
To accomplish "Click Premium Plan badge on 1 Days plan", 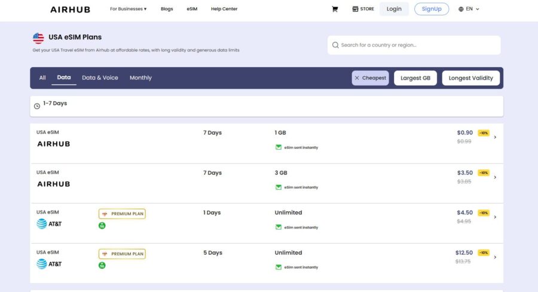I will point(122,214).
